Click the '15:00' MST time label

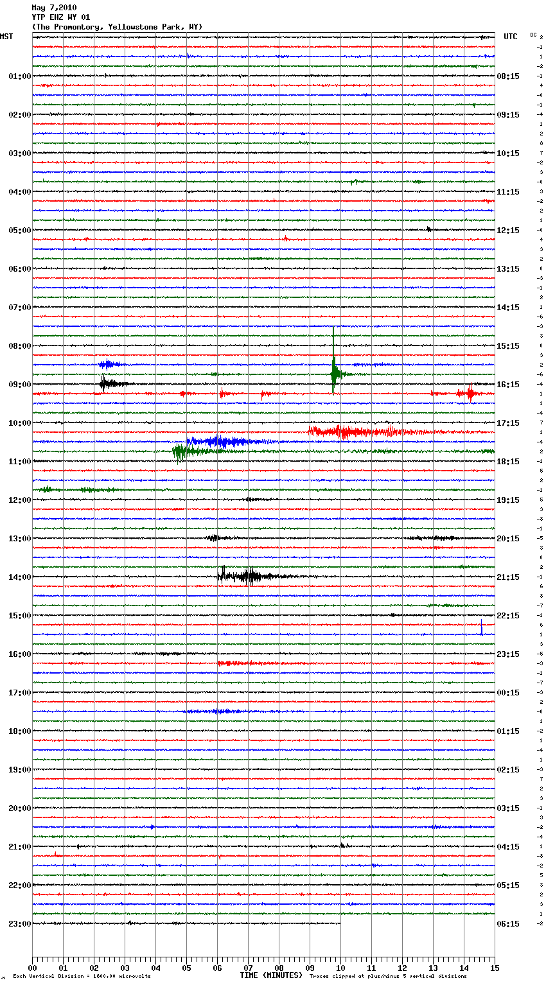click(x=20, y=616)
